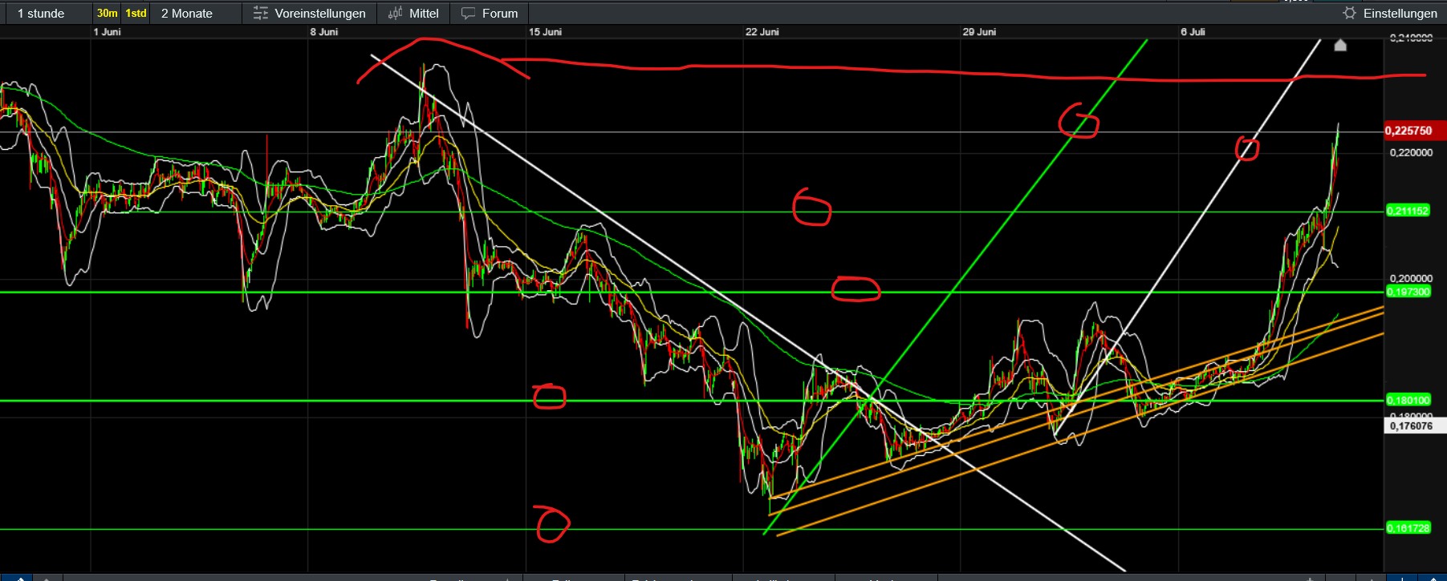Select the green 0,197300 price level label
This screenshot has width=1447, height=581.
click(x=1408, y=292)
